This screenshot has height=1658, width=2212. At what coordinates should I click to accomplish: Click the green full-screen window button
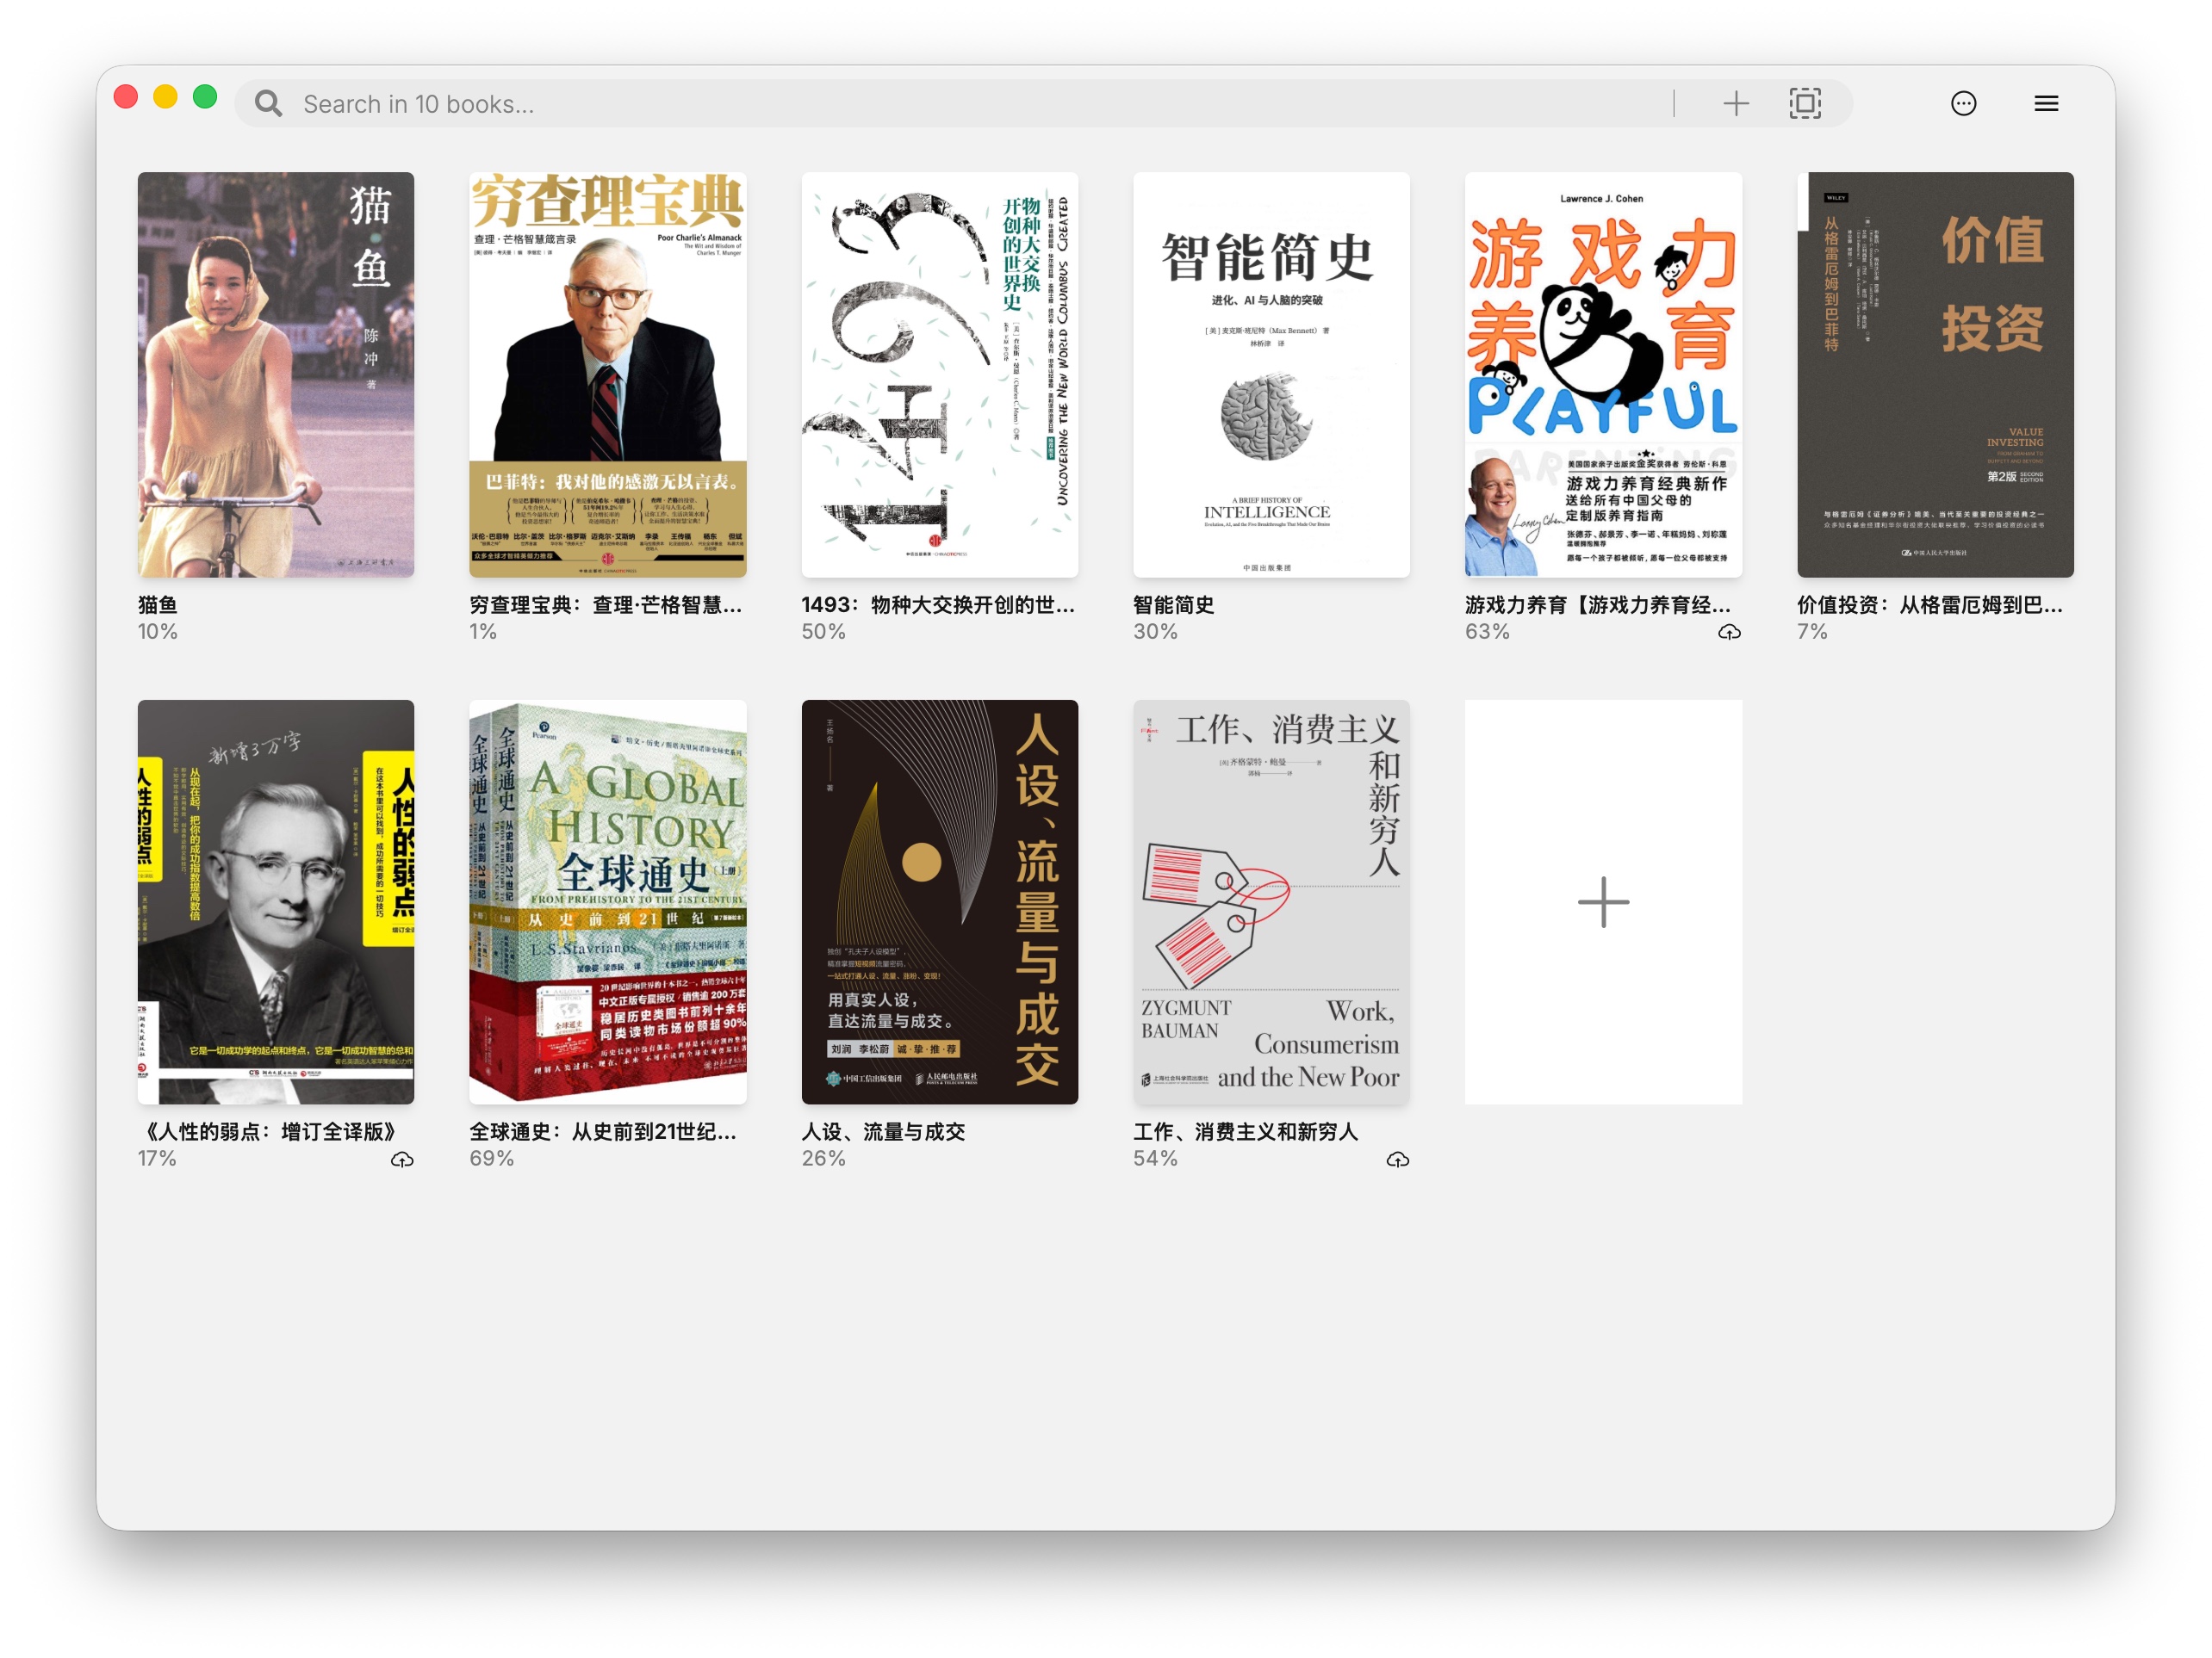click(205, 97)
